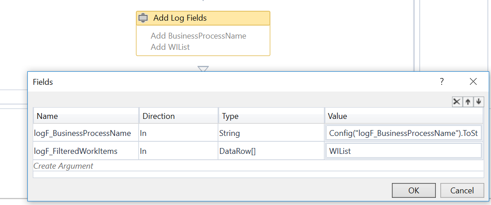Click the Add Log Fields activity icon
This screenshot has height=205, width=491.
pyautogui.click(x=143, y=18)
